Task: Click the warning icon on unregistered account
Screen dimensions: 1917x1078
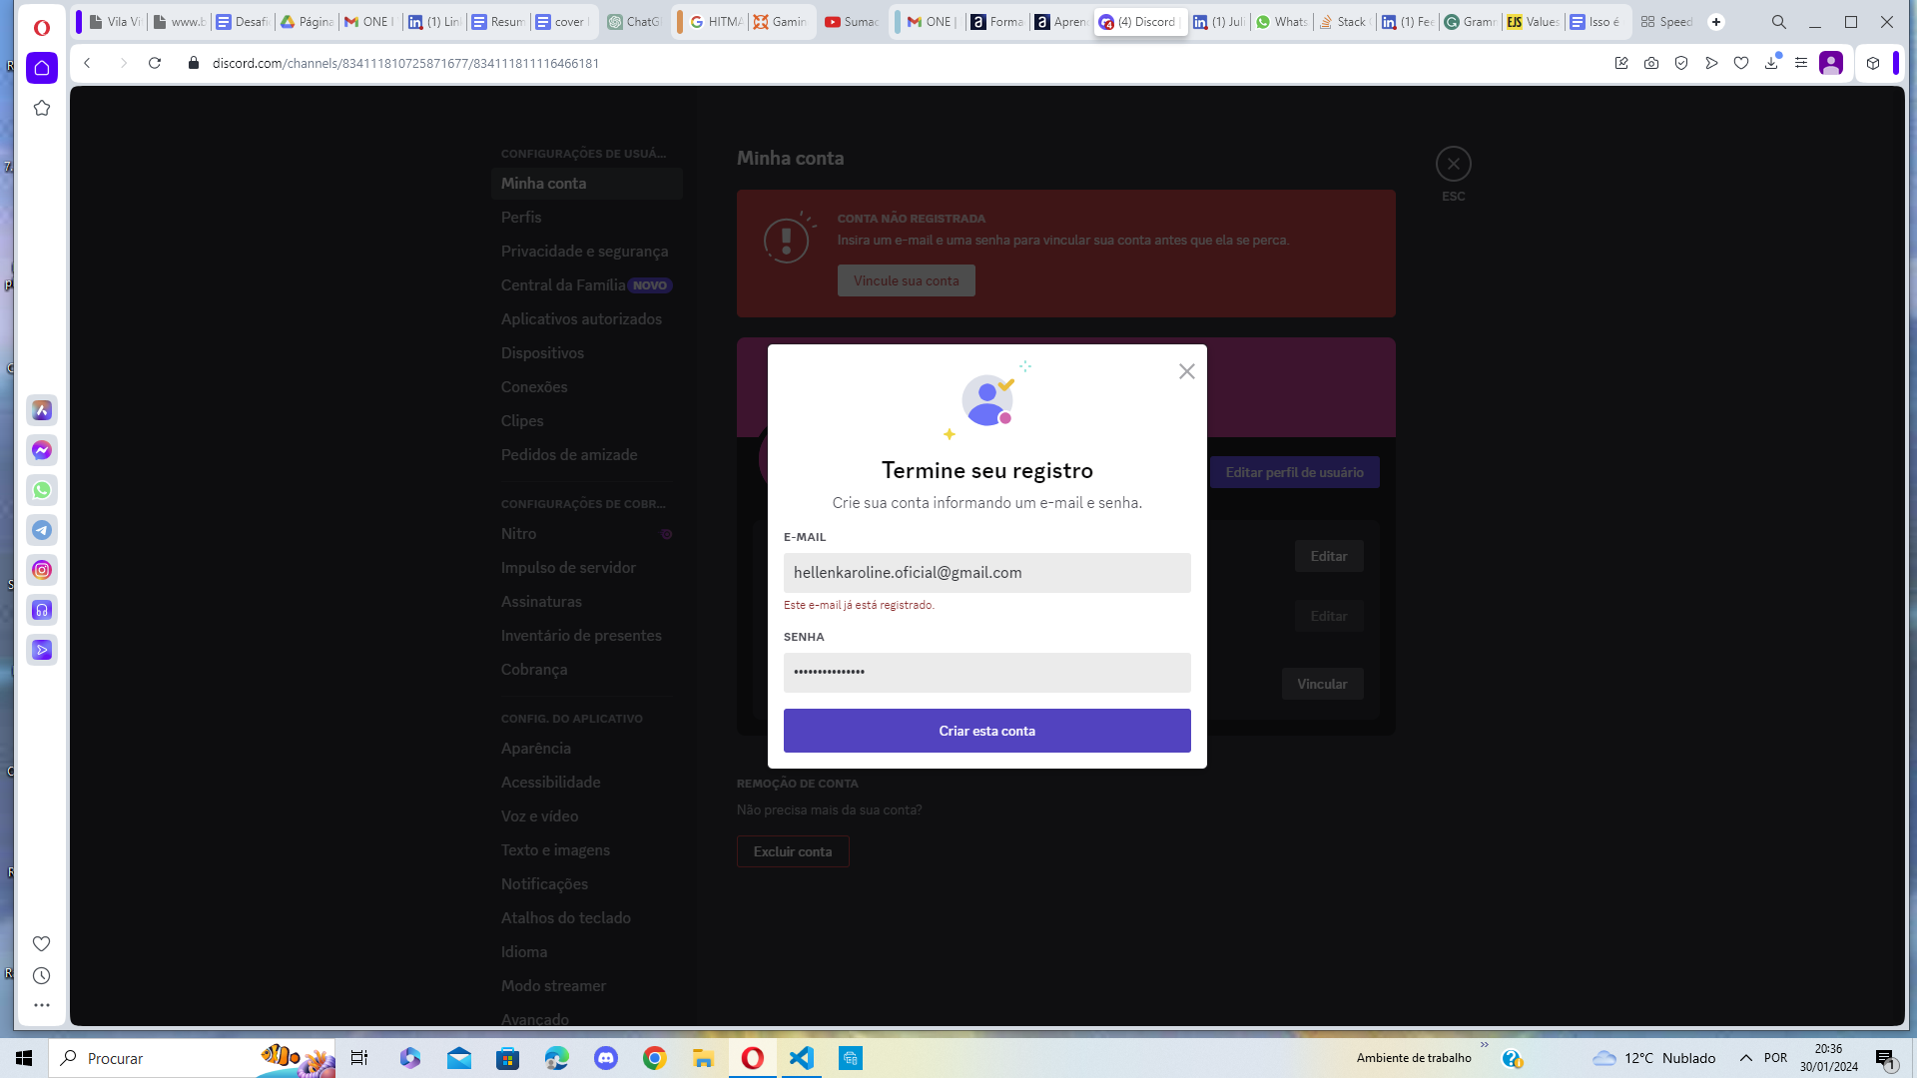Action: pyautogui.click(x=786, y=240)
